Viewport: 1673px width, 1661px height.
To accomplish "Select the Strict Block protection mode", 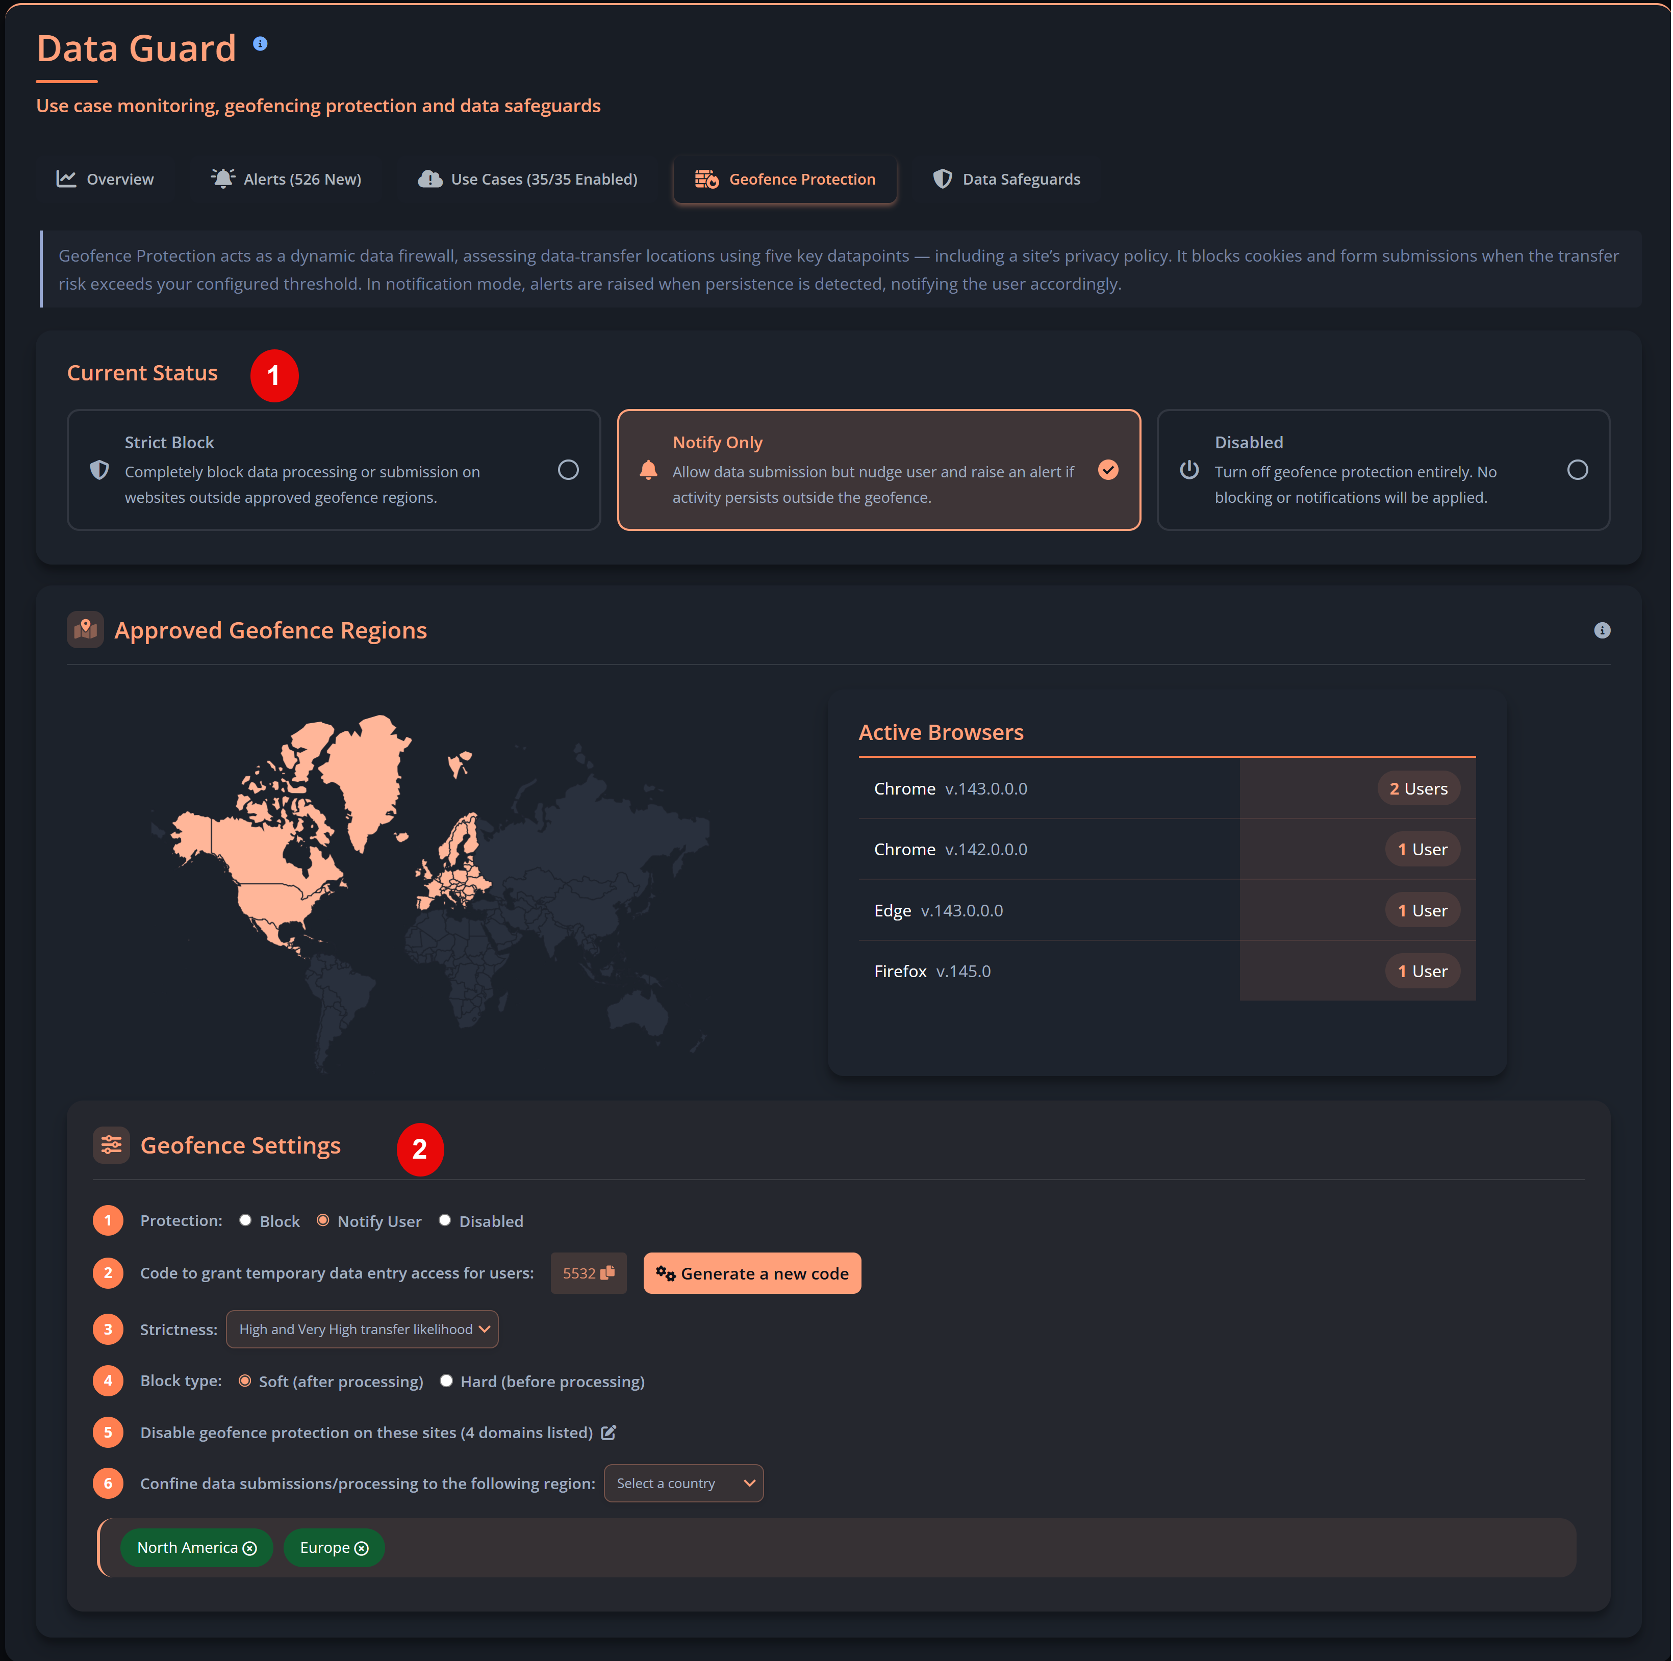I will [x=568, y=469].
